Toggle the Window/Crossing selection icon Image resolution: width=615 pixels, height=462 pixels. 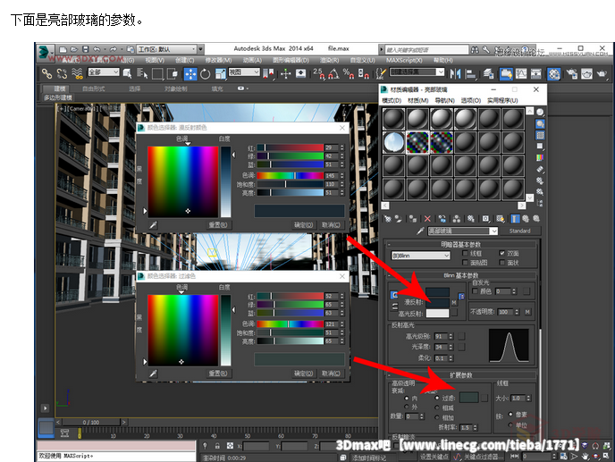point(173,74)
